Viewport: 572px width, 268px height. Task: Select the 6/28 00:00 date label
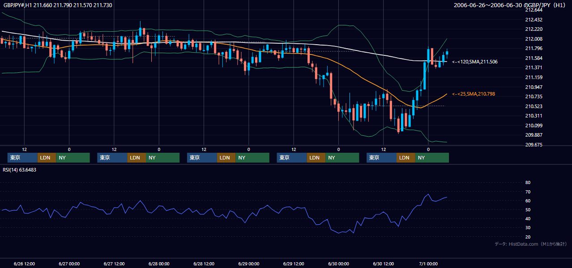click(159, 264)
